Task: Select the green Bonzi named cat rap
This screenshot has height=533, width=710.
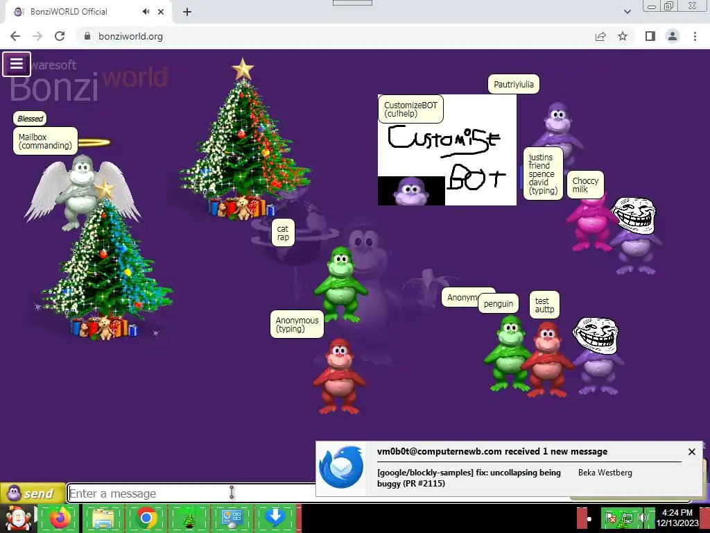Action: [340, 283]
